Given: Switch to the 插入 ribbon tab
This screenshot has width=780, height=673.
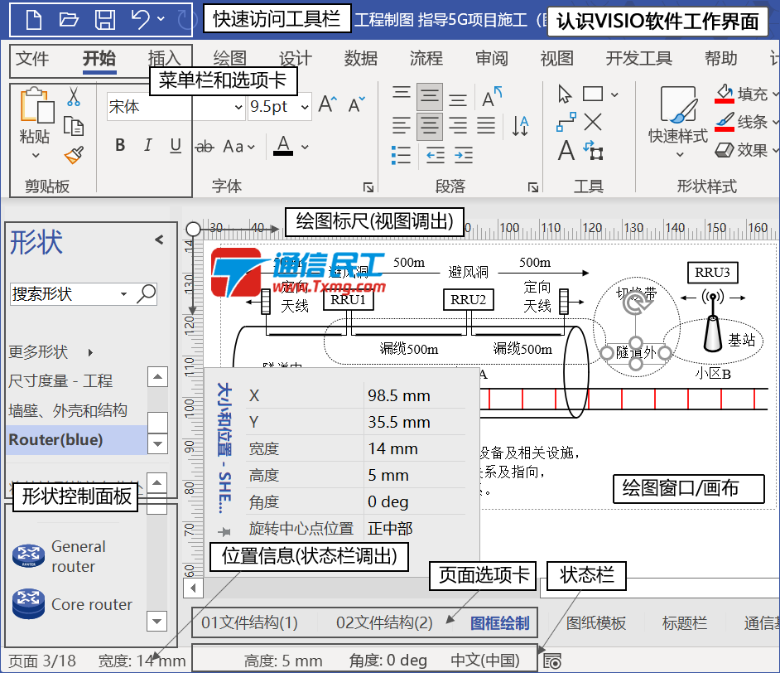Looking at the screenshot, I should click(x=164, y=59).
